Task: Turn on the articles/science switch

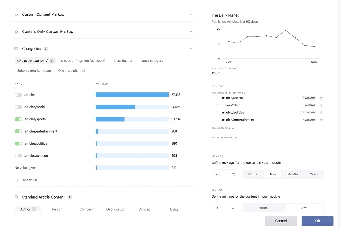Action: pos(19,156)
